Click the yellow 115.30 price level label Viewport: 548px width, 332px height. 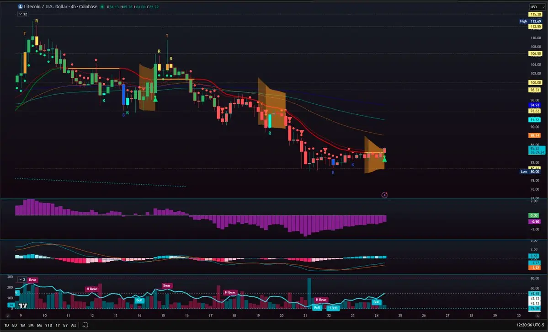click(x=535, y=14)
